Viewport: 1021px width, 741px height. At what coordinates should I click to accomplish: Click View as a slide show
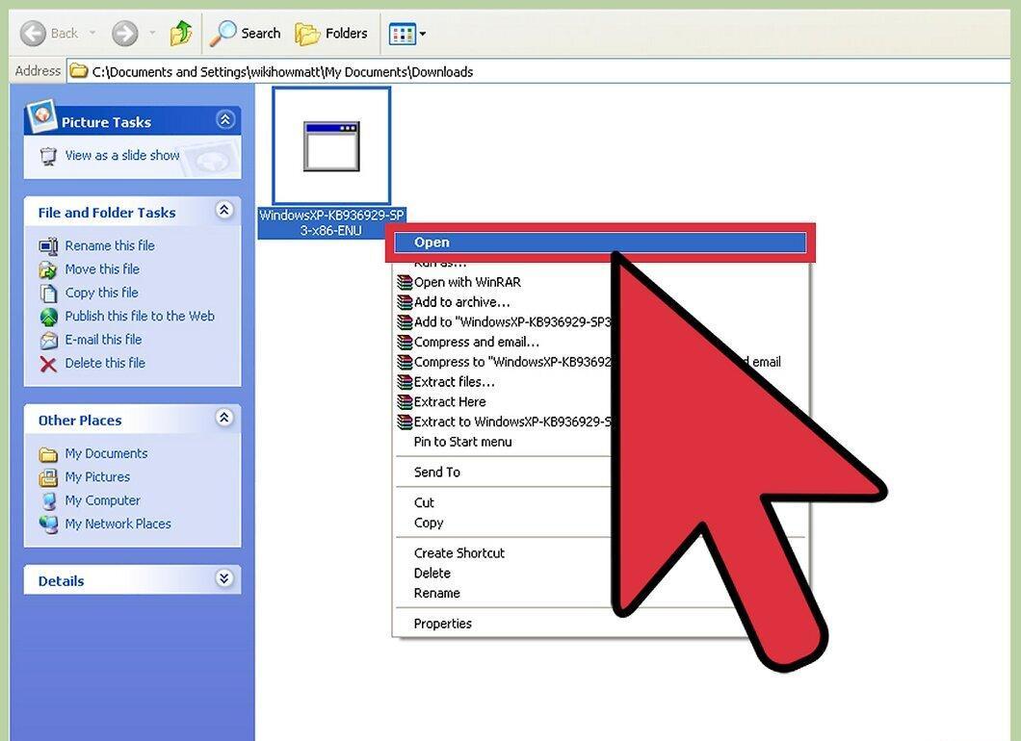121,156
